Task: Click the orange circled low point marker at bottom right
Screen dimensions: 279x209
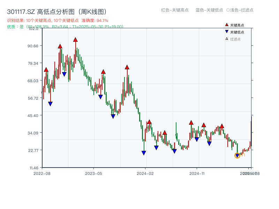Action: (237, 156)
